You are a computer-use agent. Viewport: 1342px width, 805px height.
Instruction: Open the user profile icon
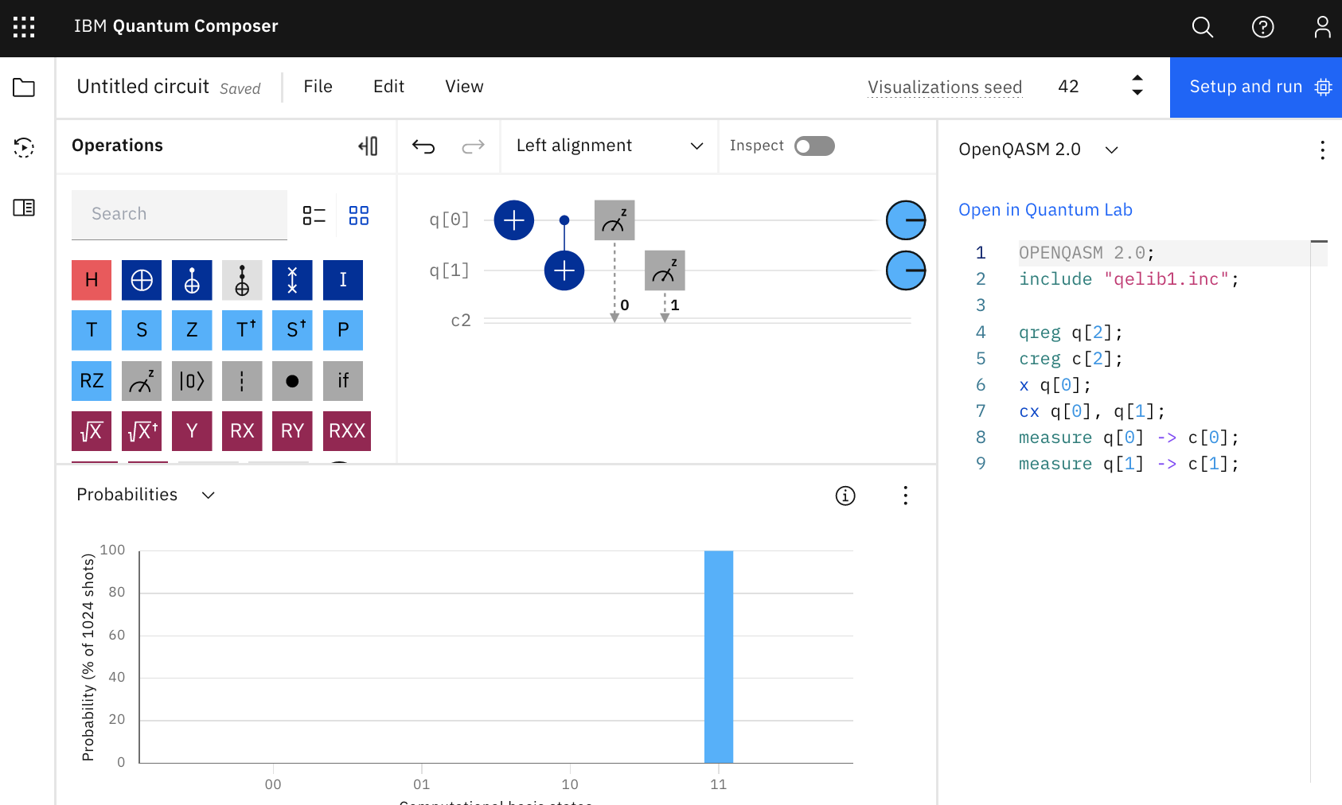(x=1322, y=27)
